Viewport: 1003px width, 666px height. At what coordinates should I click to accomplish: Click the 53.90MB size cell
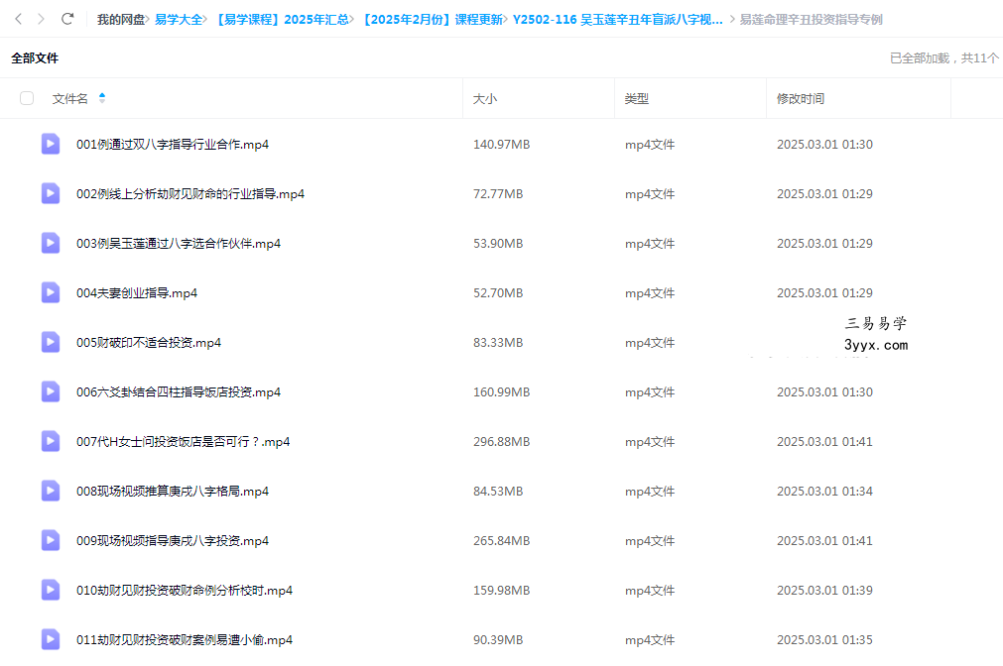click(x=498, y=244)
